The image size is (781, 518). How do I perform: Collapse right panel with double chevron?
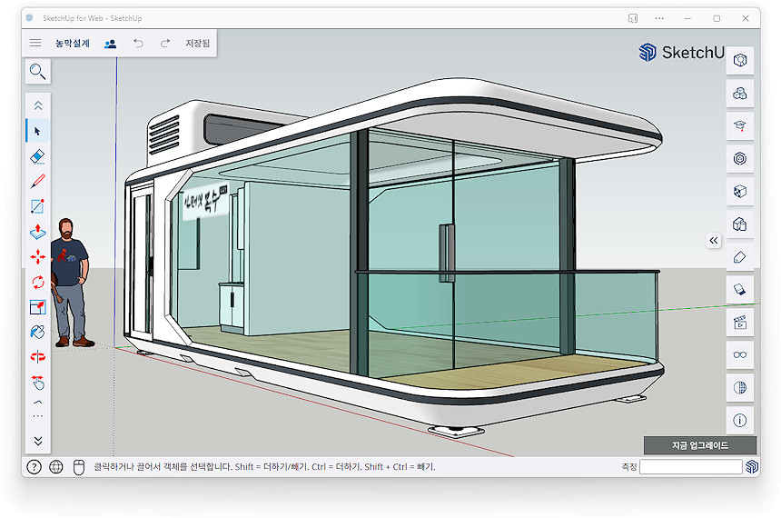point(713,241)
